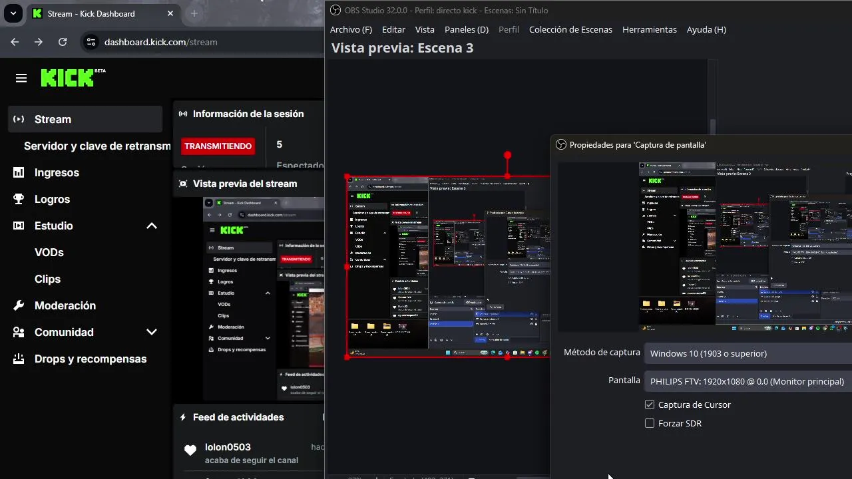
Task: Open OBS Paneles (D) menu
Action: tap(467, 29)
